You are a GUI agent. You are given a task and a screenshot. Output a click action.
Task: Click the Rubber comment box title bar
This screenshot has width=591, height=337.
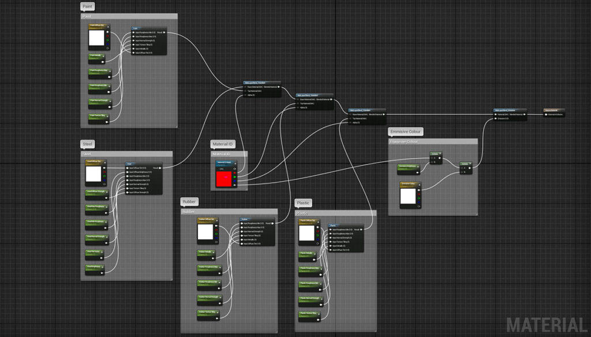point(229,211)
